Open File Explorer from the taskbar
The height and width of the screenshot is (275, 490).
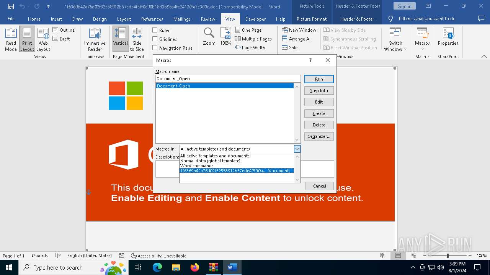click(x=176, y=267)
